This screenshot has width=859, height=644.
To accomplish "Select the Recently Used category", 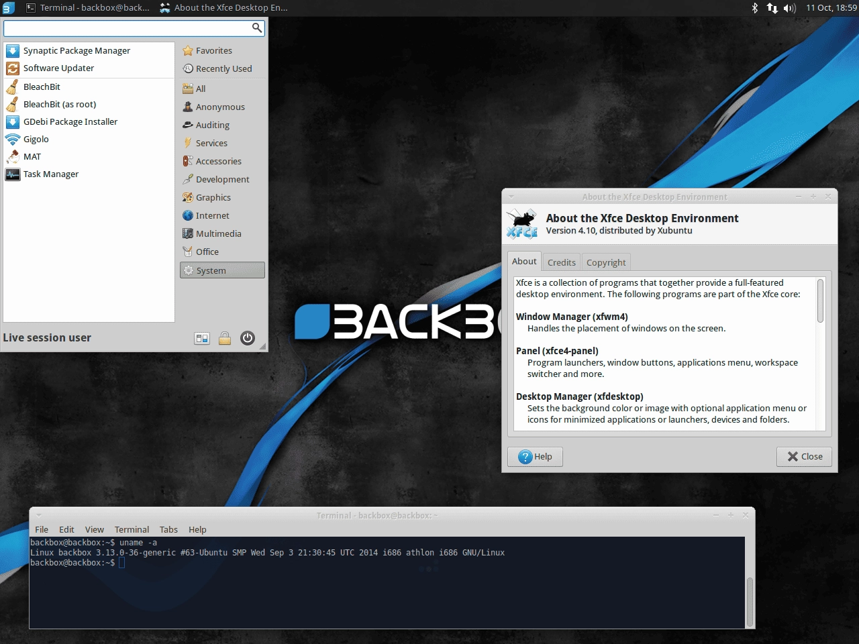I will (222, 68).
